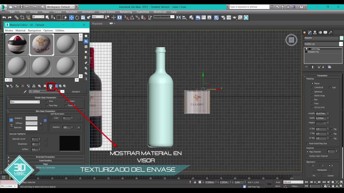Click Configure Modifier Sets icon
344x193 pixels.
coord(330,67)
